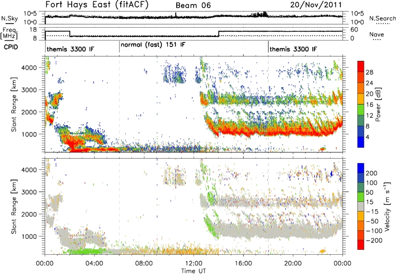Click the 04:00 time tick label

tap(95, 264)
